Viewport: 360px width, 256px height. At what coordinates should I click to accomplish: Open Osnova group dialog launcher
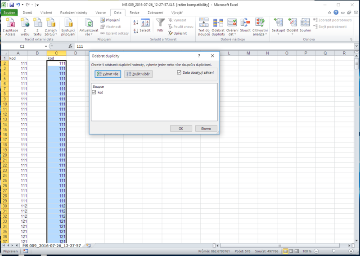(x=351, y=40)
